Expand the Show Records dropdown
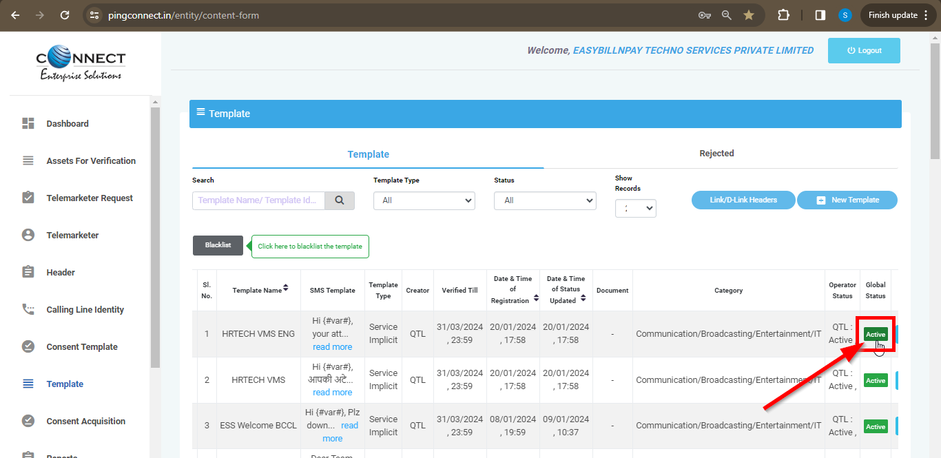This screenshot has height=458, width=941. 635,208
